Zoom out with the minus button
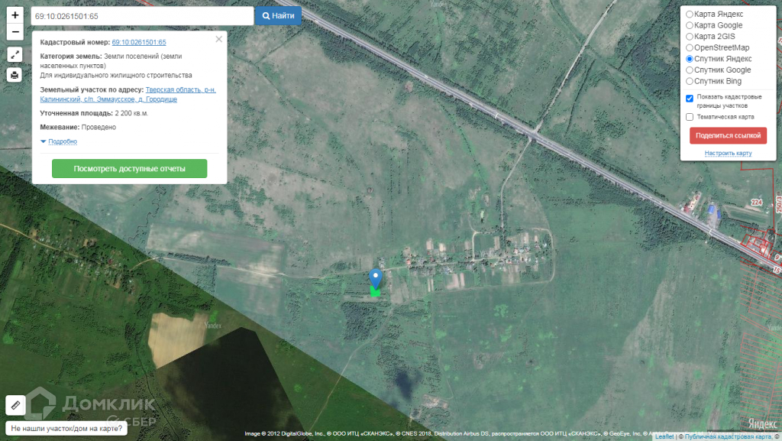The height and width of the screenshot is (441, 782). [15, 32]
